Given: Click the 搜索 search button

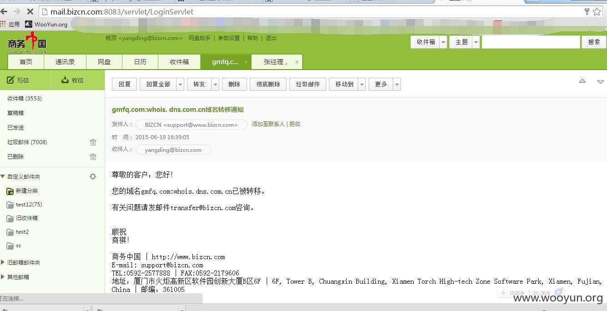Looking at the screenshot, I should pyautogui.click(x=594, y=42).
